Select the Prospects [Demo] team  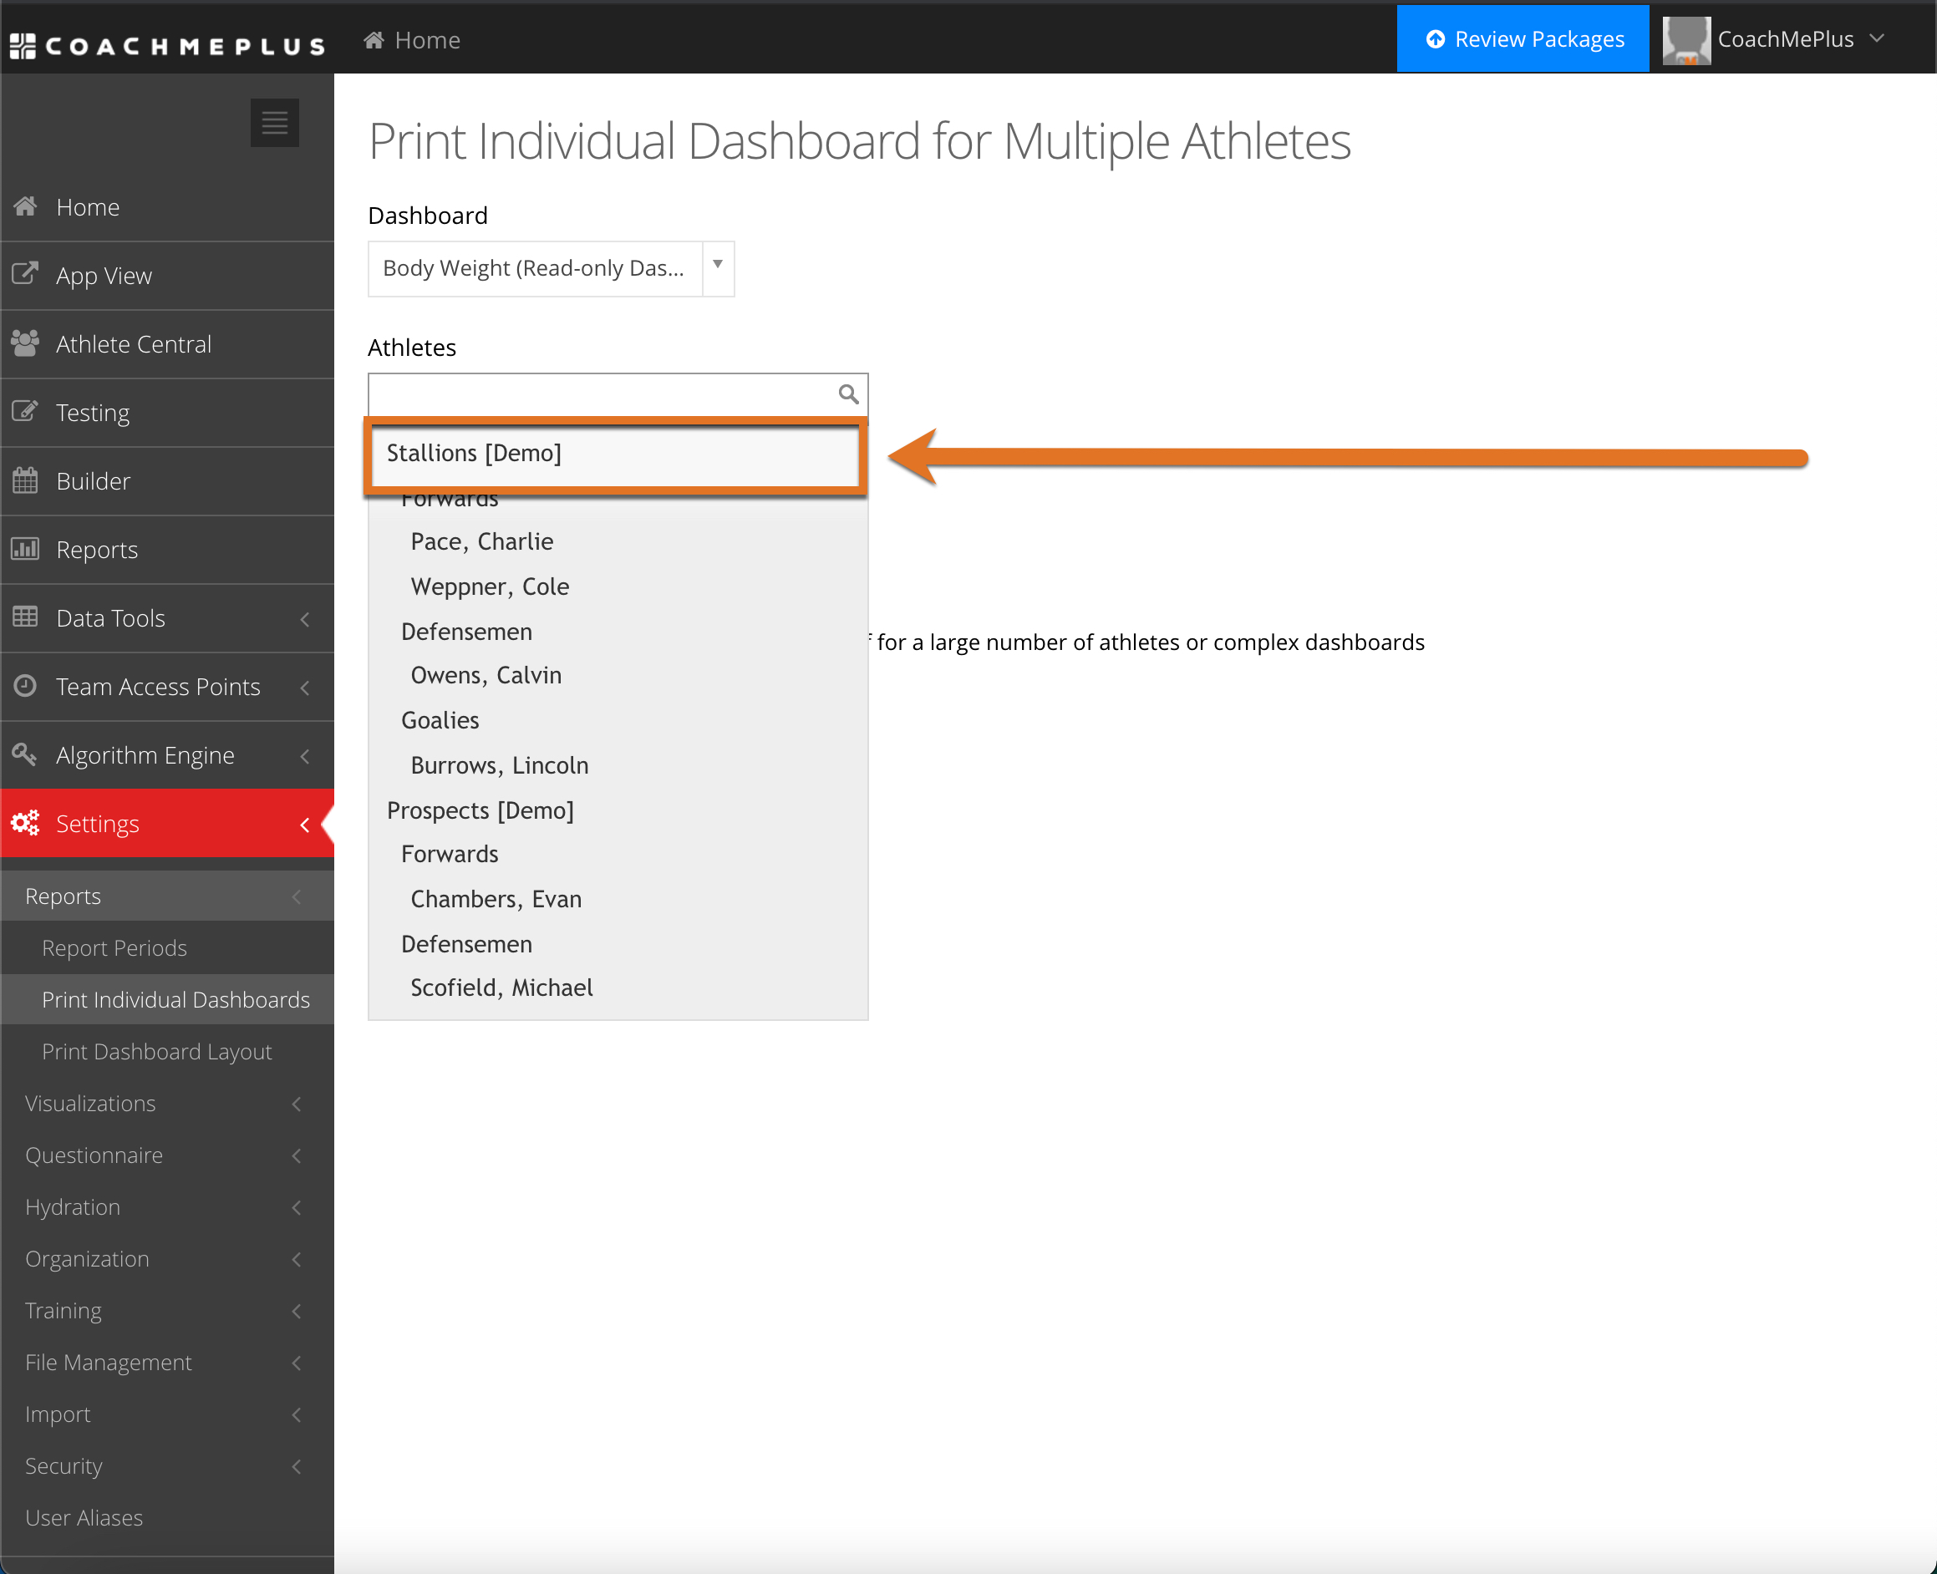click(618, 810)
